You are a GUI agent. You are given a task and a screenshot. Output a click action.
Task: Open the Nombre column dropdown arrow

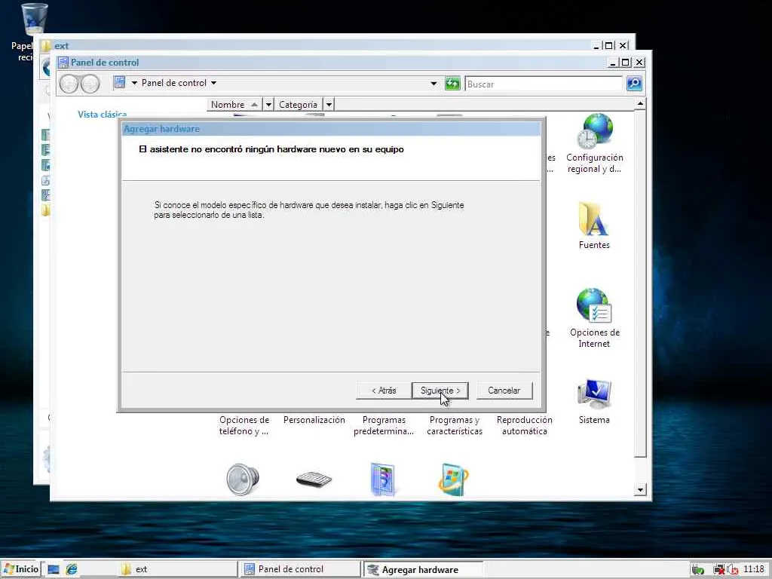[x=268, y=104]
